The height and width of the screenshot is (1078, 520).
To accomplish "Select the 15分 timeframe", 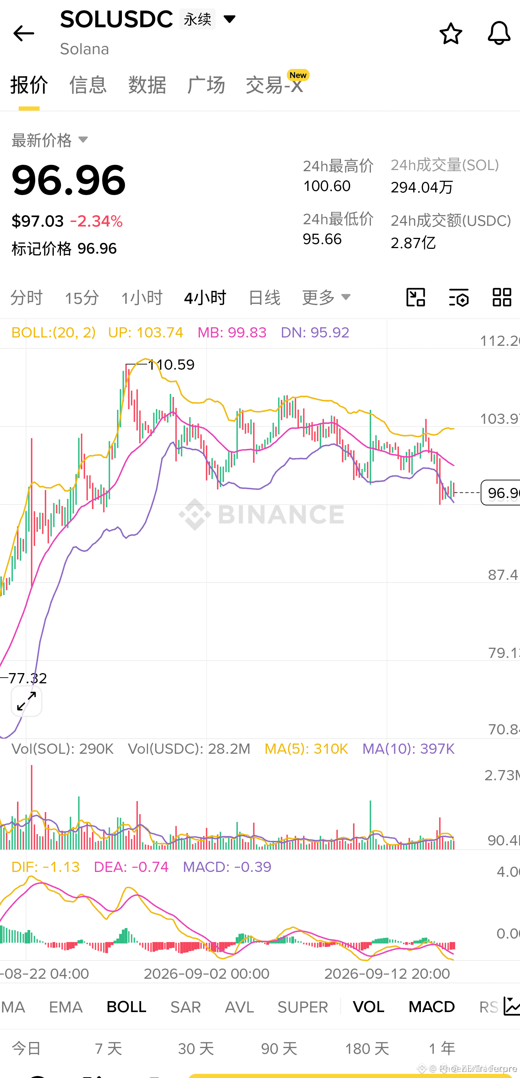I will coord(82,298).
